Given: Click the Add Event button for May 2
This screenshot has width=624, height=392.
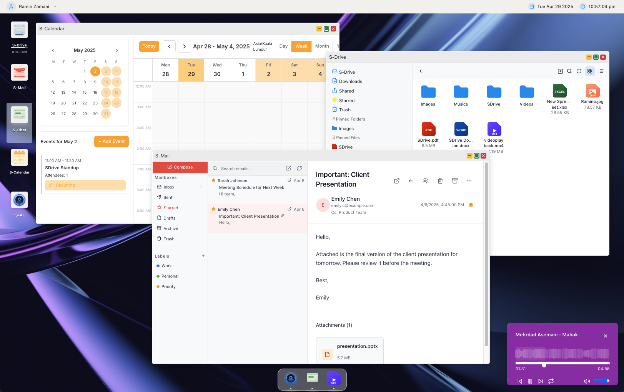Looking at the screenshot, I should click(111, 141).
